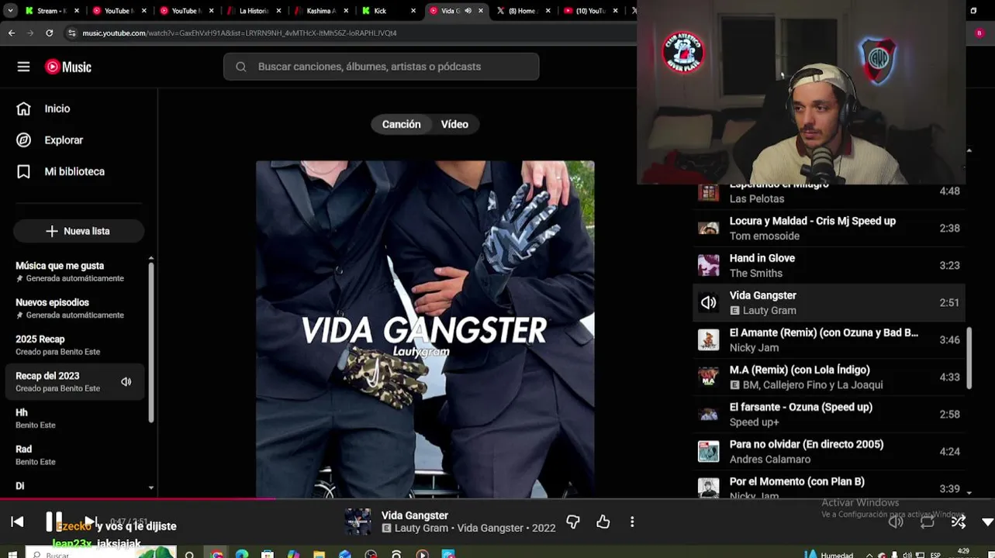995x558 pixels.
Task: Click the Vida Gangster album artwork
Action: tap(425, 329)
